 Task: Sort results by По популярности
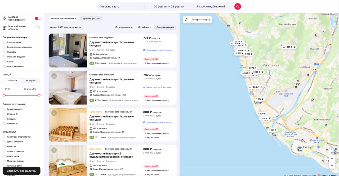(x=124, y=27)
